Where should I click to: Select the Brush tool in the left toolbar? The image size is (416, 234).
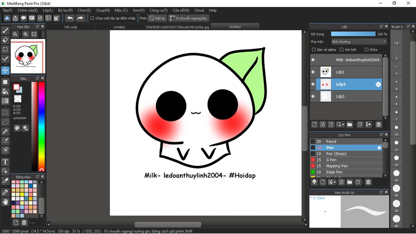[x=5, y=30]
